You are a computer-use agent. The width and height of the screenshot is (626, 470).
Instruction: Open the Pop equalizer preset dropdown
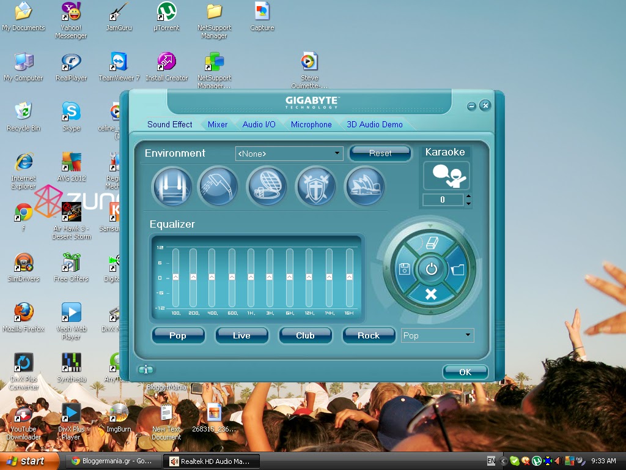(x=437, y=335)
